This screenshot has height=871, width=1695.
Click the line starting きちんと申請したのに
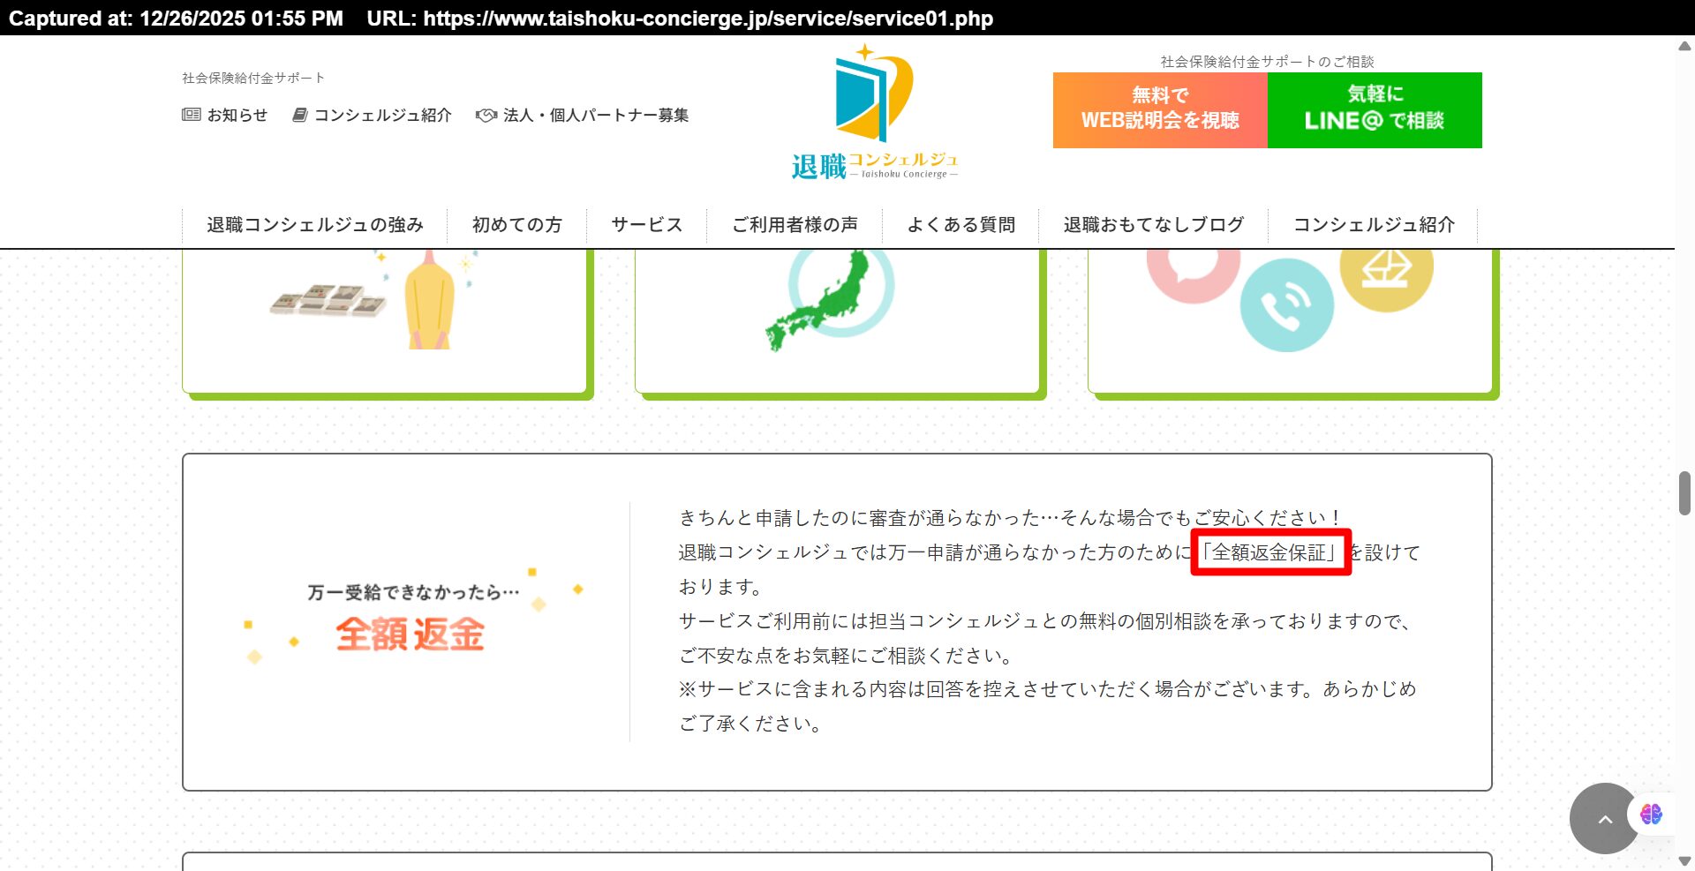click(1010, 518)
